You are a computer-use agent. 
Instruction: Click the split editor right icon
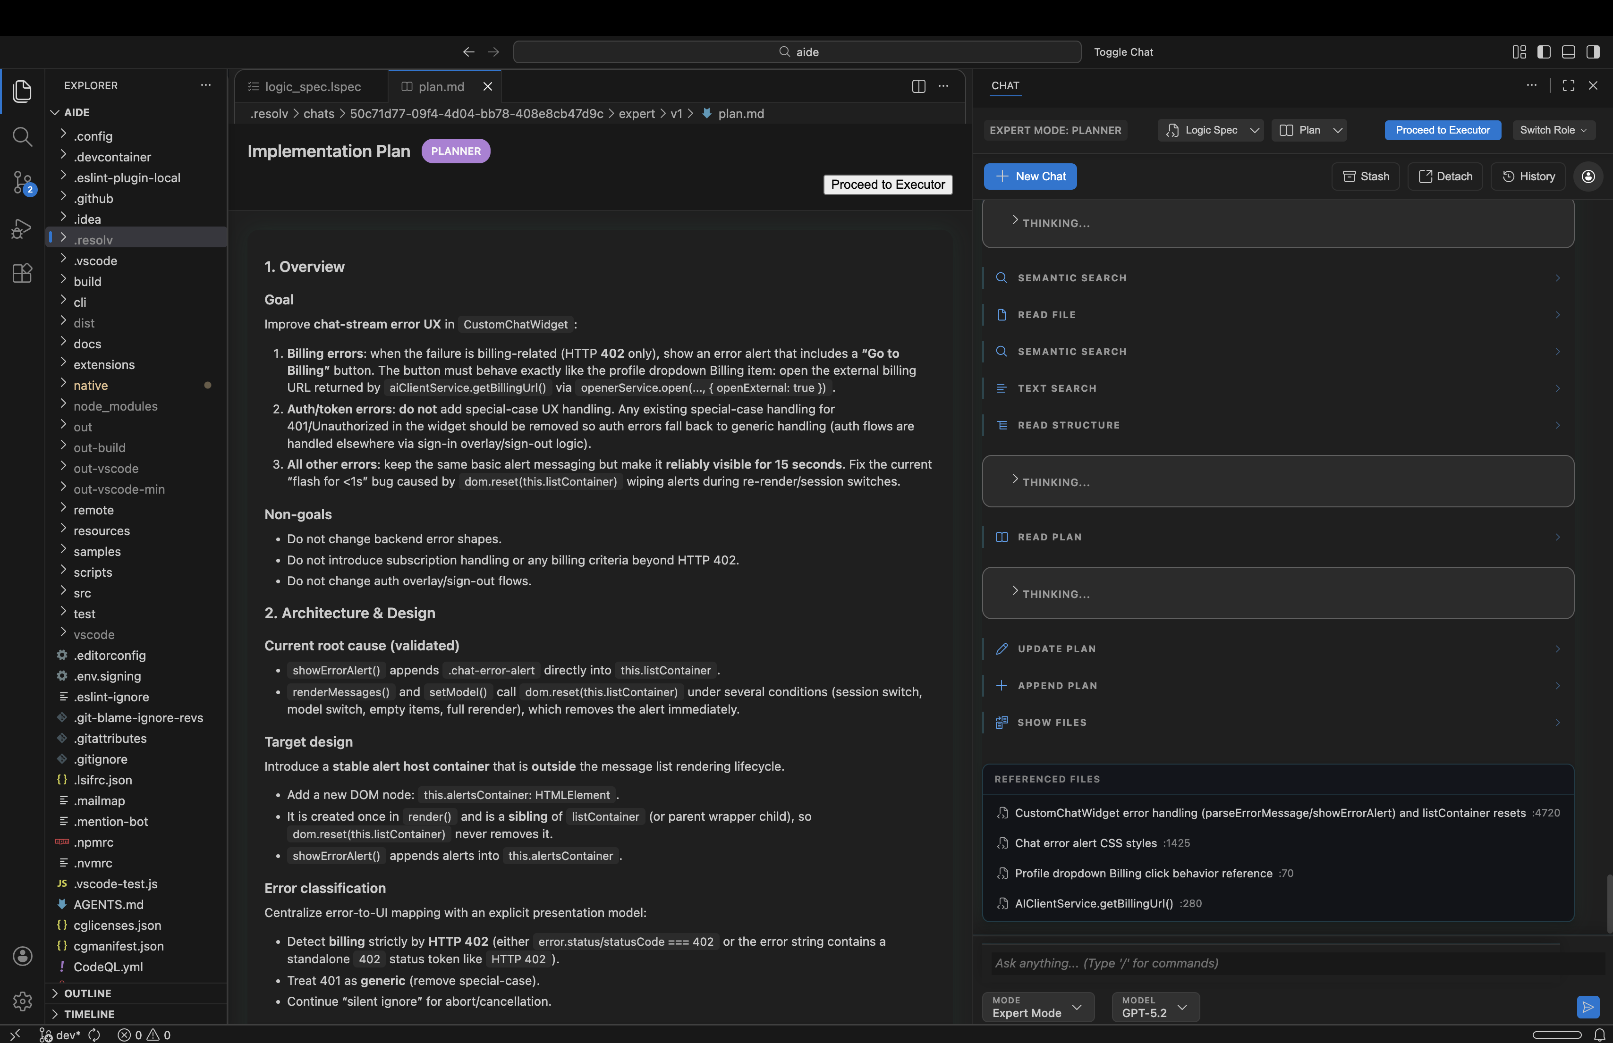[918, 86]
